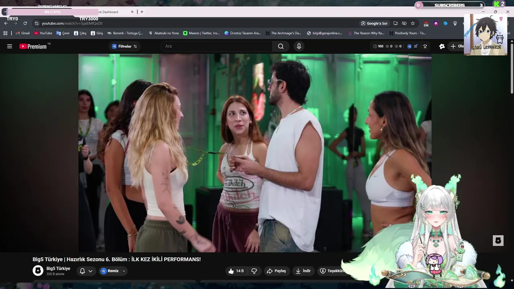The image size is (514, 289).
Task: Open the playlist list icon in YouTube header
Action: click(x=416, y=46)
